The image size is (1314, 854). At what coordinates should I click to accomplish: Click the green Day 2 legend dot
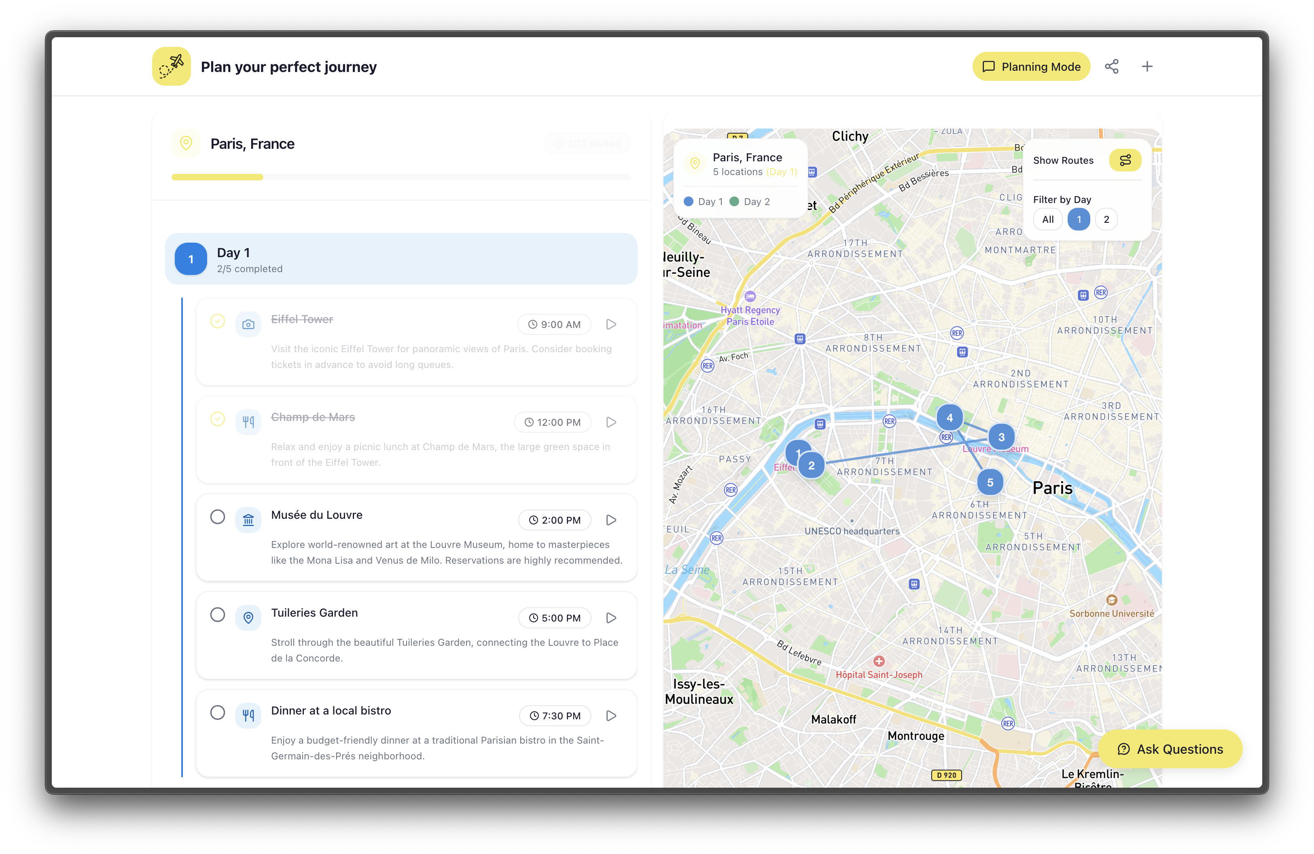[734, 201]
